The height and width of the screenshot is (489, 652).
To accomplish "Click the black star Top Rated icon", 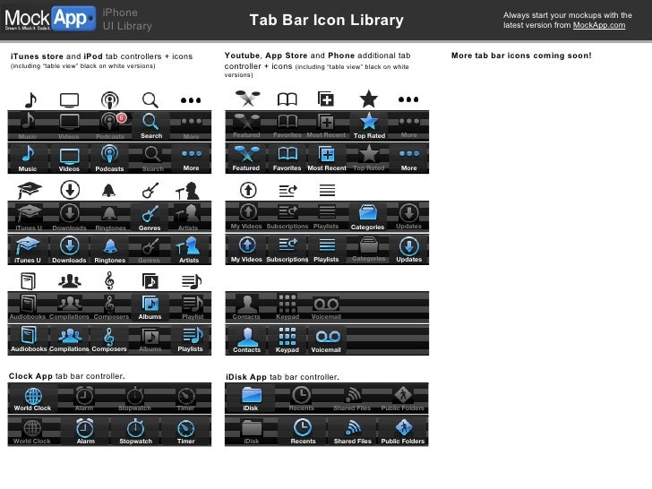I will [x=368, y=99].
